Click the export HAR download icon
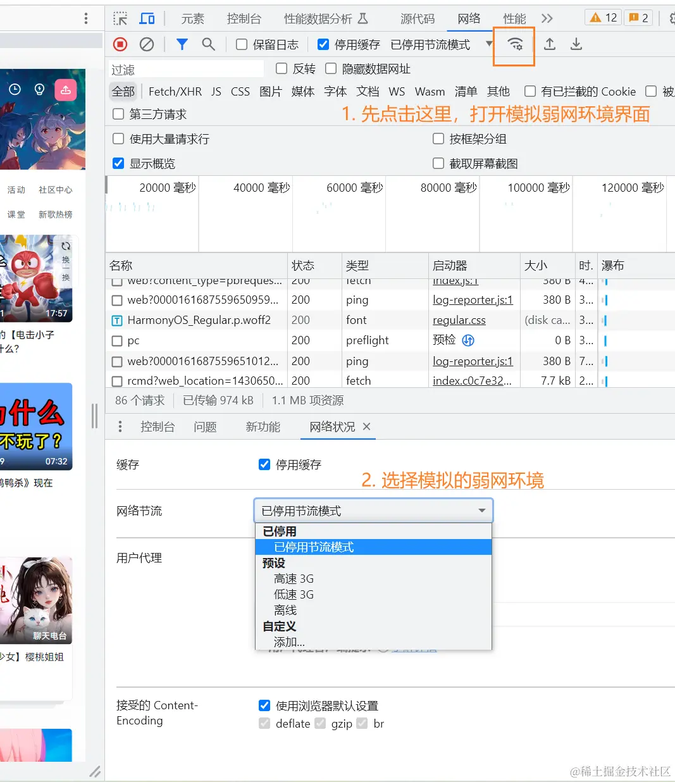 point(576,44)
